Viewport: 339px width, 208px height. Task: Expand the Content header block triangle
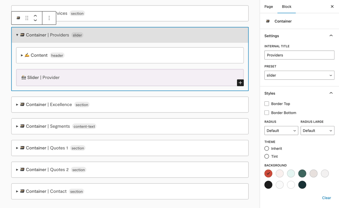[22, 56]
